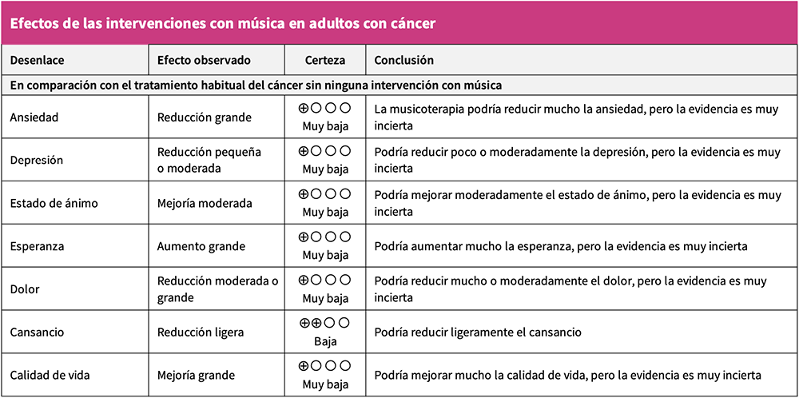The height and width of the screenshot is (398, 799).
Task: Click the Calidad de vida certainty circles
Action: (324, 366)
